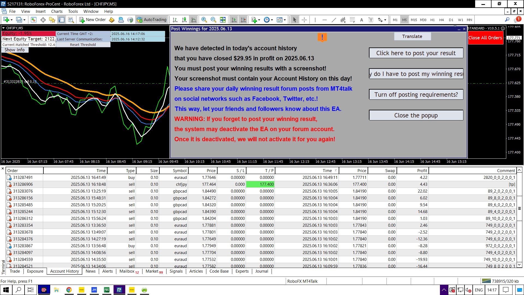
Task: Select the draw trendline tool
Action: pyautogui.click(x=334, y=20)
